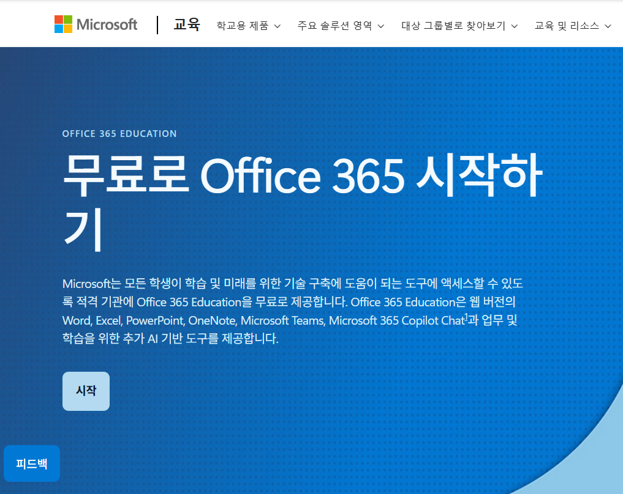Click the 시작 button
This screenshot has height=494, width=623.
coord(86,391)
